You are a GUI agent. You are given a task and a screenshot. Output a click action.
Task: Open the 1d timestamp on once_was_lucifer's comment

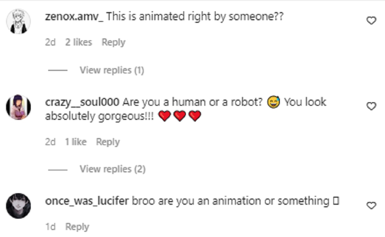50,227
